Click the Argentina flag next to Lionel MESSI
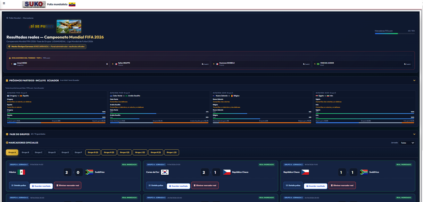 (x=15, y=64)
